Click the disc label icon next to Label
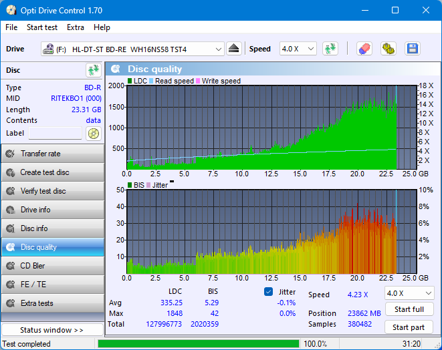 tap(94, 133)
